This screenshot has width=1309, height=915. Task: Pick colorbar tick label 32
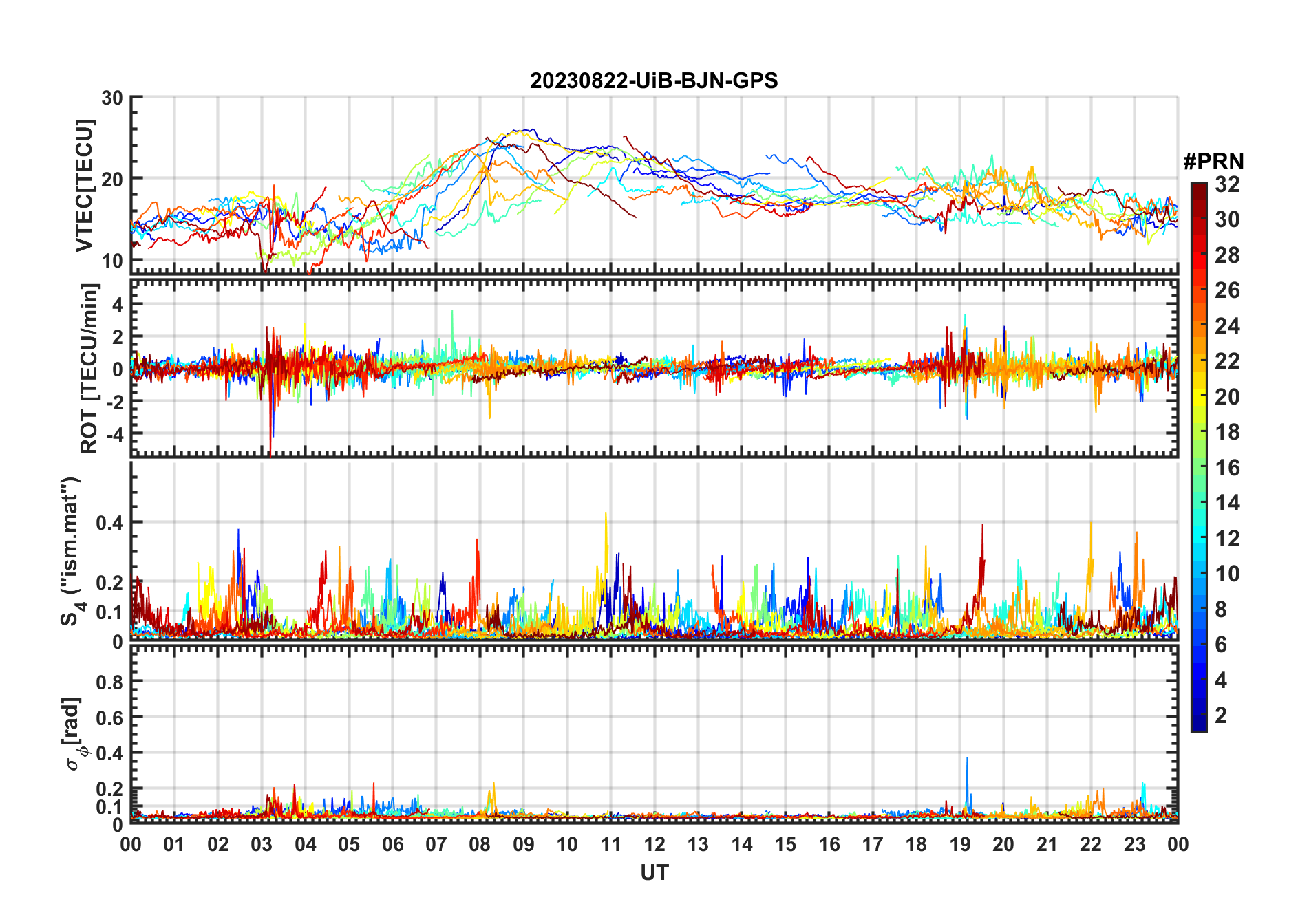tap(1227, 184)
